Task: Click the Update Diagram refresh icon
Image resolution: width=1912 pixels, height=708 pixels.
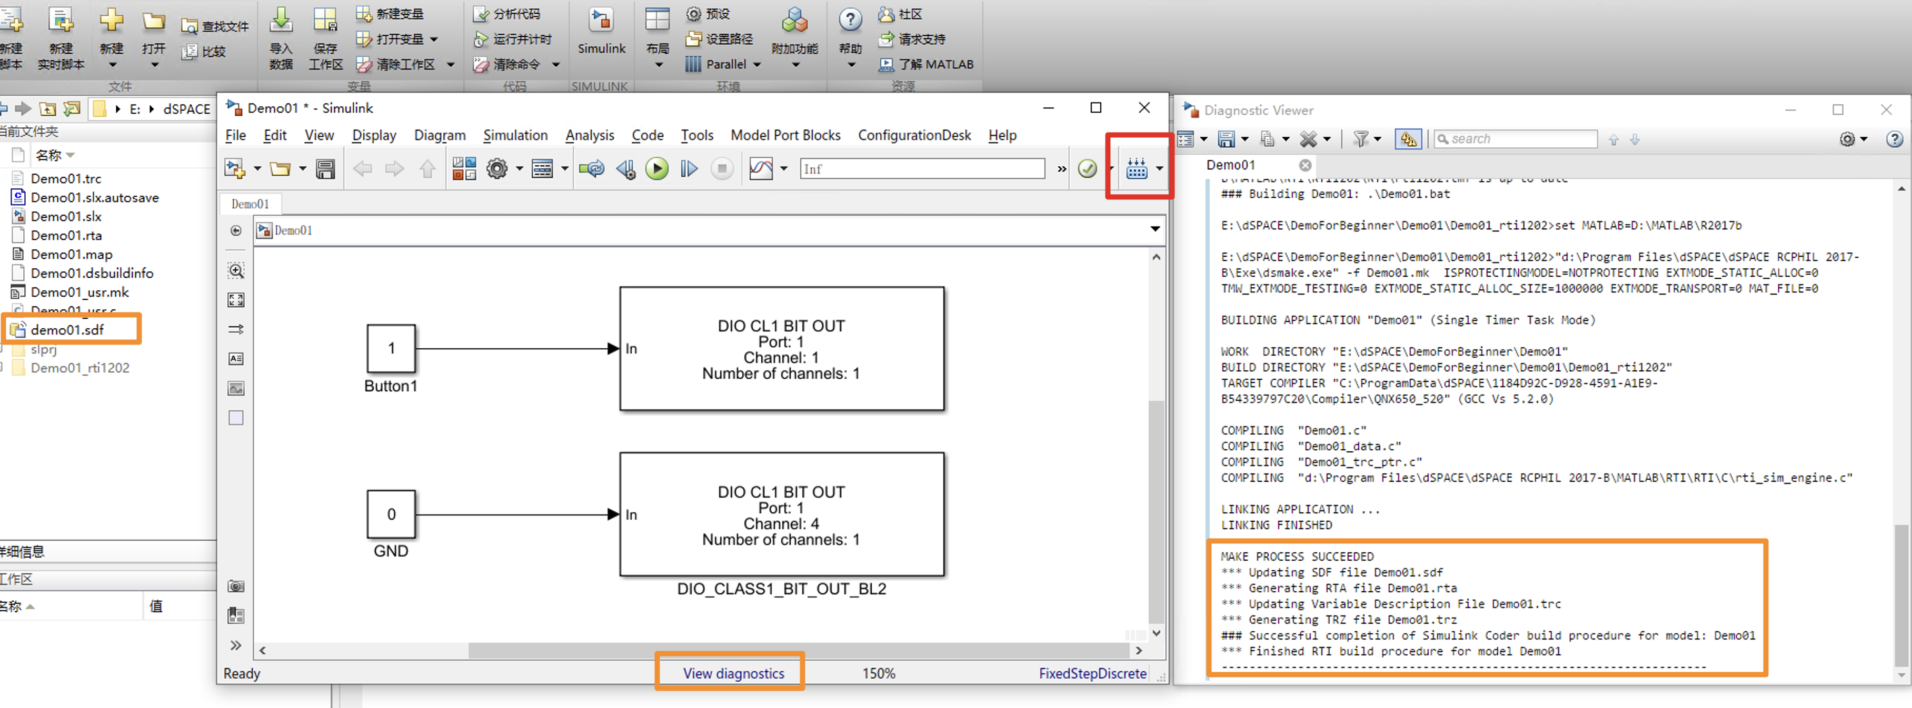Action: click(x=592, y=169)
